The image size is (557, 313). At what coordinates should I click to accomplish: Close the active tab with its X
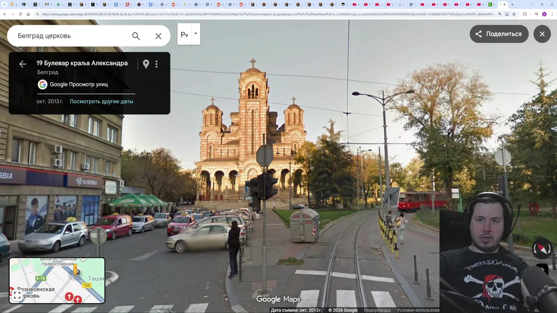click(x=504, y=4)
